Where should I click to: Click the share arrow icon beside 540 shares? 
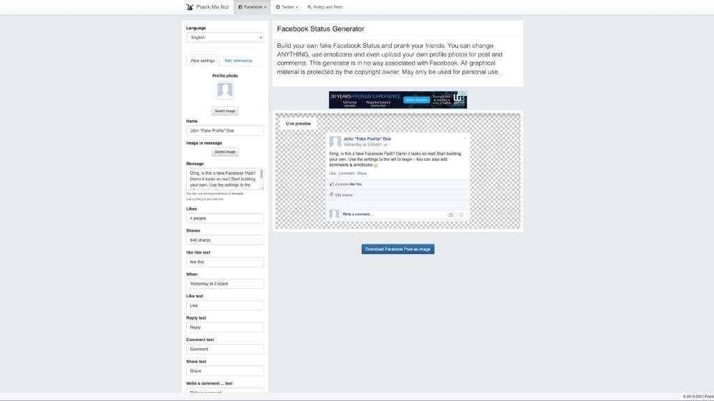tap(332, 195)
